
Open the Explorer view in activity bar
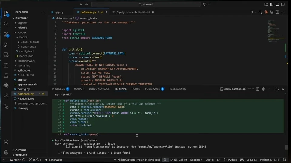[6, 13]
